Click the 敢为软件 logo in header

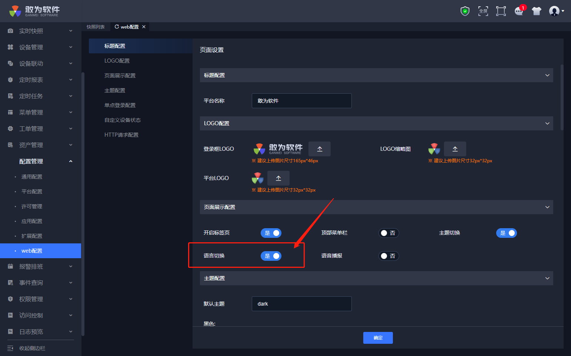(x=34, y=11)
